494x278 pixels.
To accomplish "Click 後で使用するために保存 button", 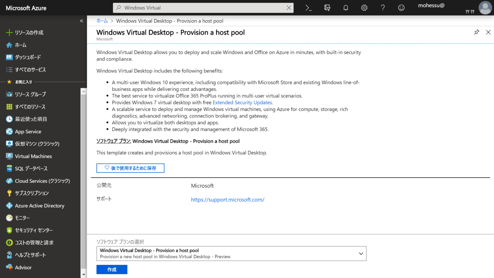I will (130, 168).
